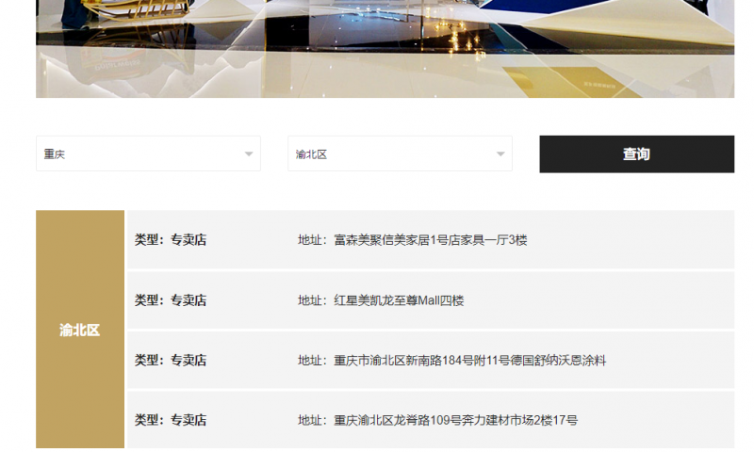
Task: Click 类型:专卖店 in the 富森美 row
Action: pos(171,240)
